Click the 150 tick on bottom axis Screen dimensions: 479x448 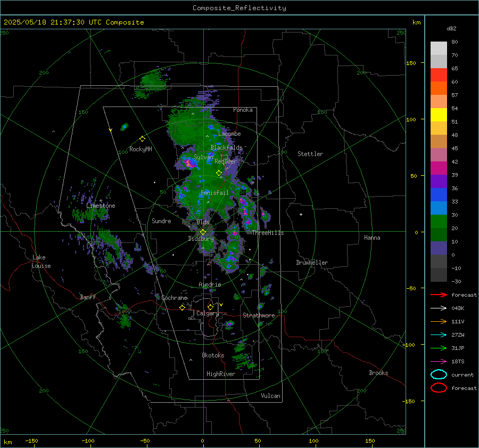370,441
